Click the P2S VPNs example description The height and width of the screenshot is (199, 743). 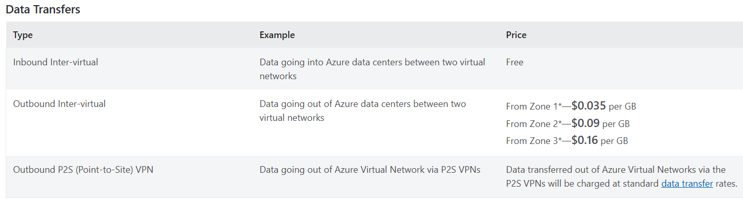coord(370,170)
